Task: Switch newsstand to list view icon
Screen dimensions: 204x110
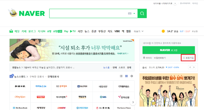Action: tap(121, 76)
